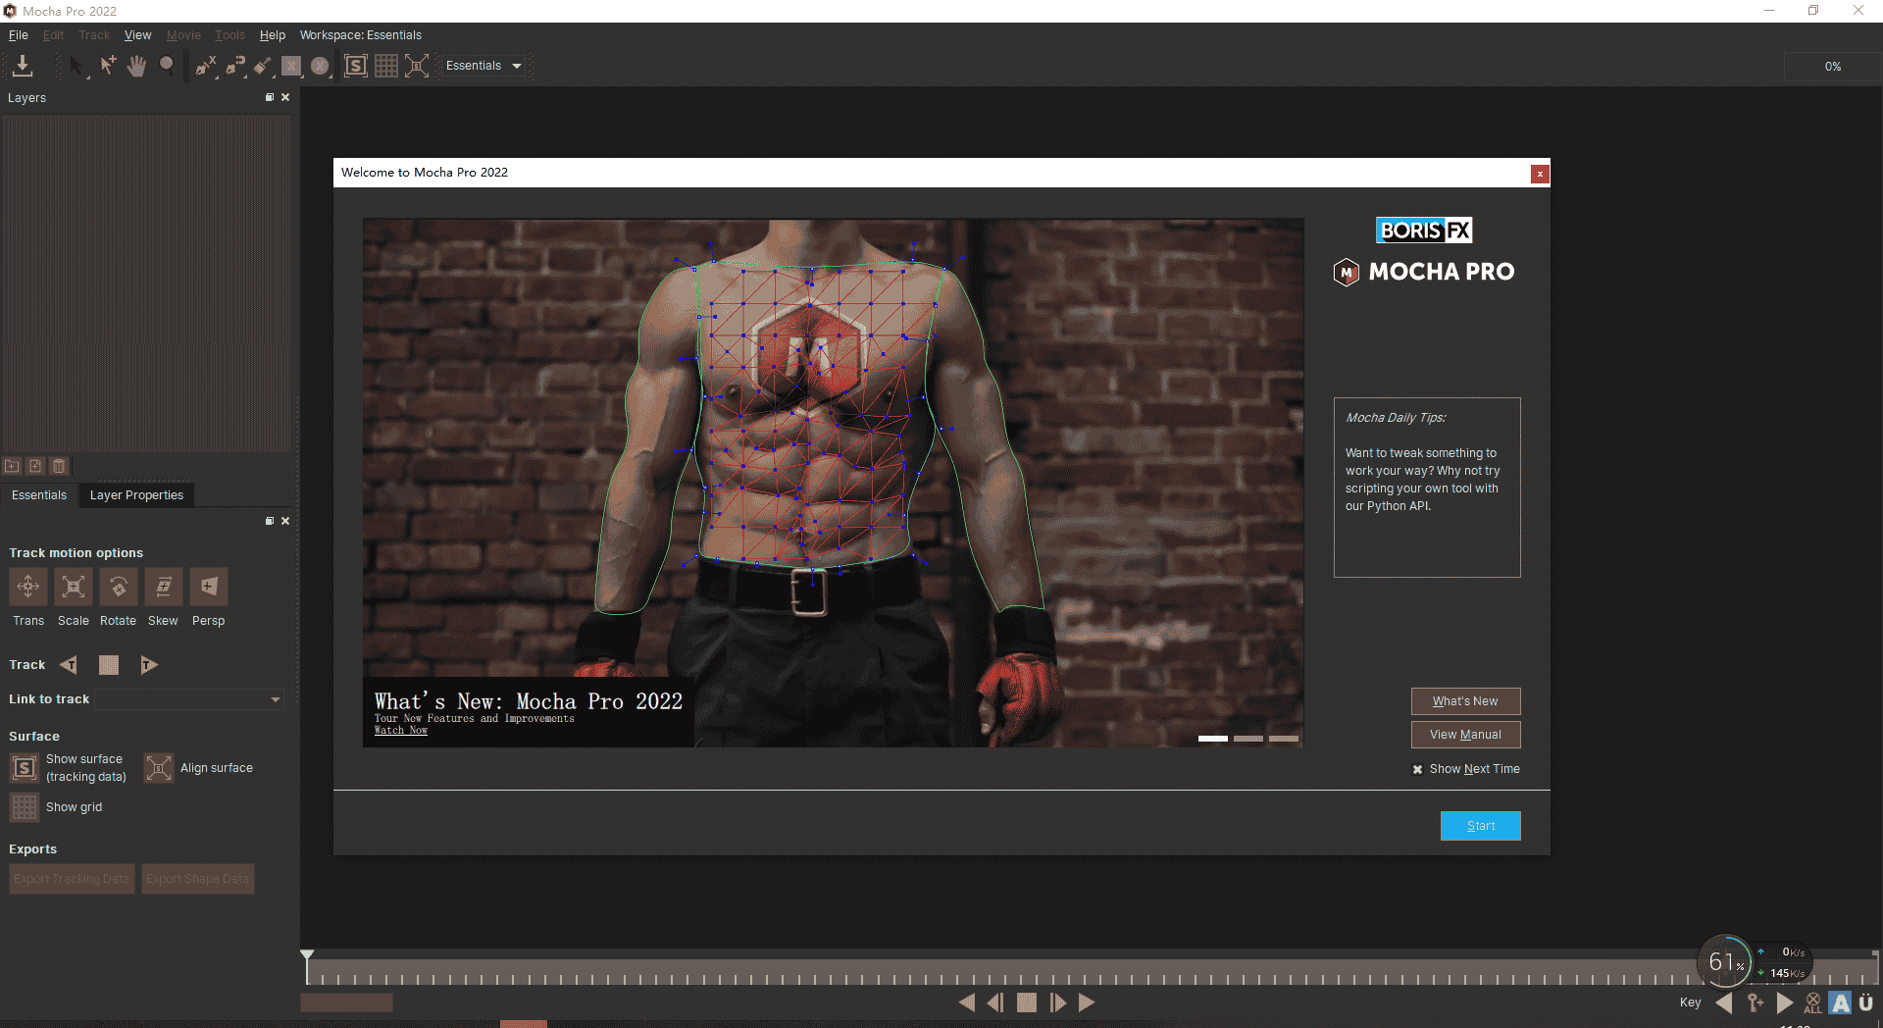Screen dimensions: 1883x1028
Task: Toggle Scale motion tracking option
Action: (x=74, y=587)
